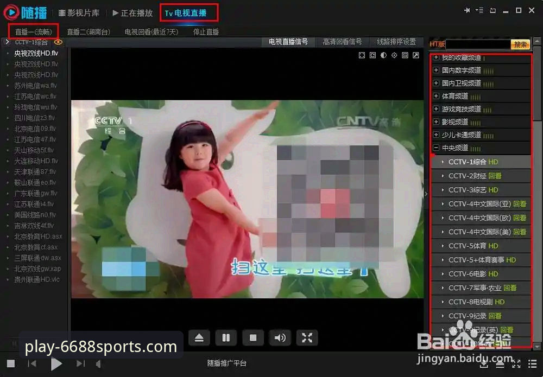Switch to 高清回看信号 tab

[x=342, y=42]
